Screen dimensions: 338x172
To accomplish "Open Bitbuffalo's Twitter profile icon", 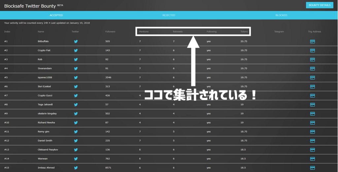I will click(x=76, y=41).
